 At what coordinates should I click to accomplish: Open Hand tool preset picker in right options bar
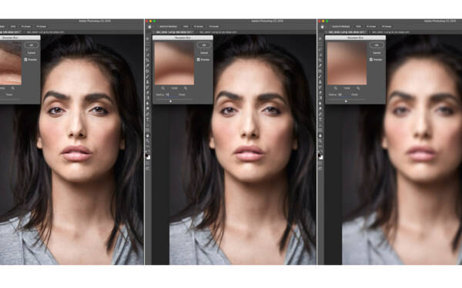pos(323,26)
